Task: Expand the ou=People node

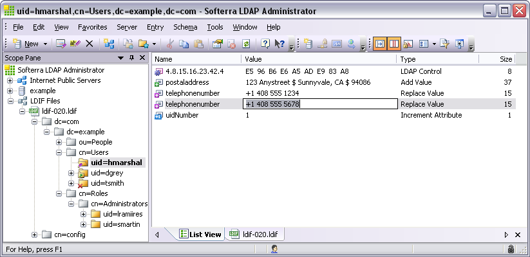Action: click(59, 143)
